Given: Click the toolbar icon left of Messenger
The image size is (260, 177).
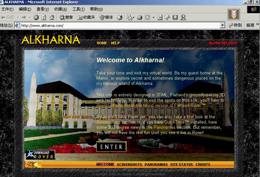Looking at the screenshot, I should click(175, 17).
